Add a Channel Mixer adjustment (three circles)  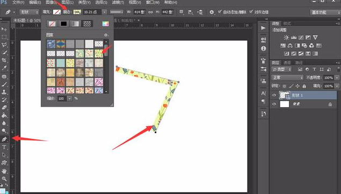[311, 46]
